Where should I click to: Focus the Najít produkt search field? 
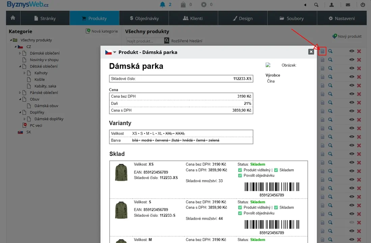pyautogui.click(x=145, y=41)
